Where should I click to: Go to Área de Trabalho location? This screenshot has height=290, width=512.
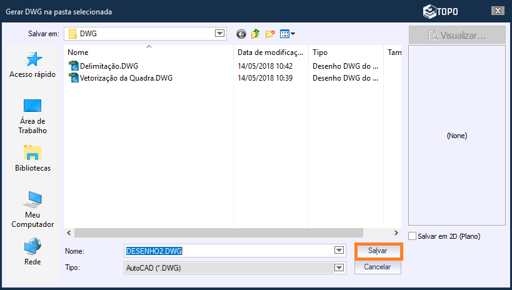[33, 116]
